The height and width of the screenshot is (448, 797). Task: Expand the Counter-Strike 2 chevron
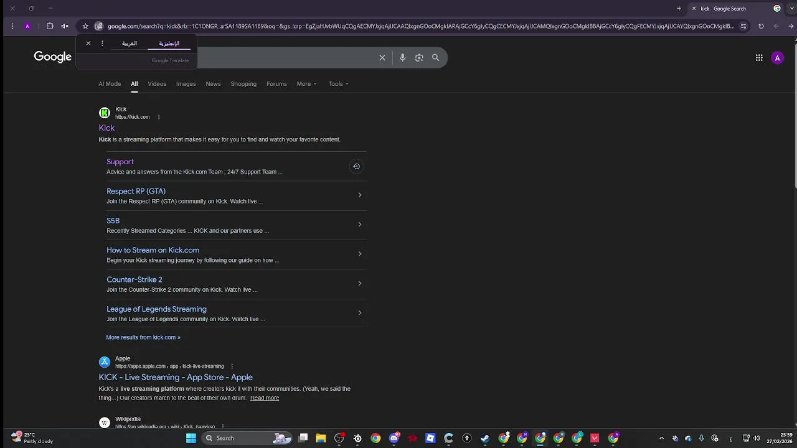coord(359,283)
